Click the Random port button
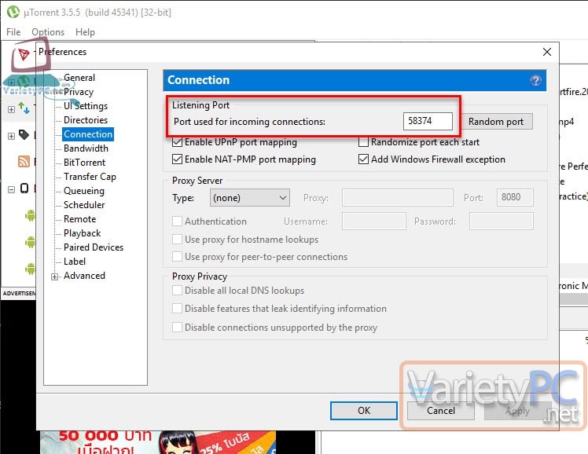The width and height of the screenshot is (588, 454). 496,122
